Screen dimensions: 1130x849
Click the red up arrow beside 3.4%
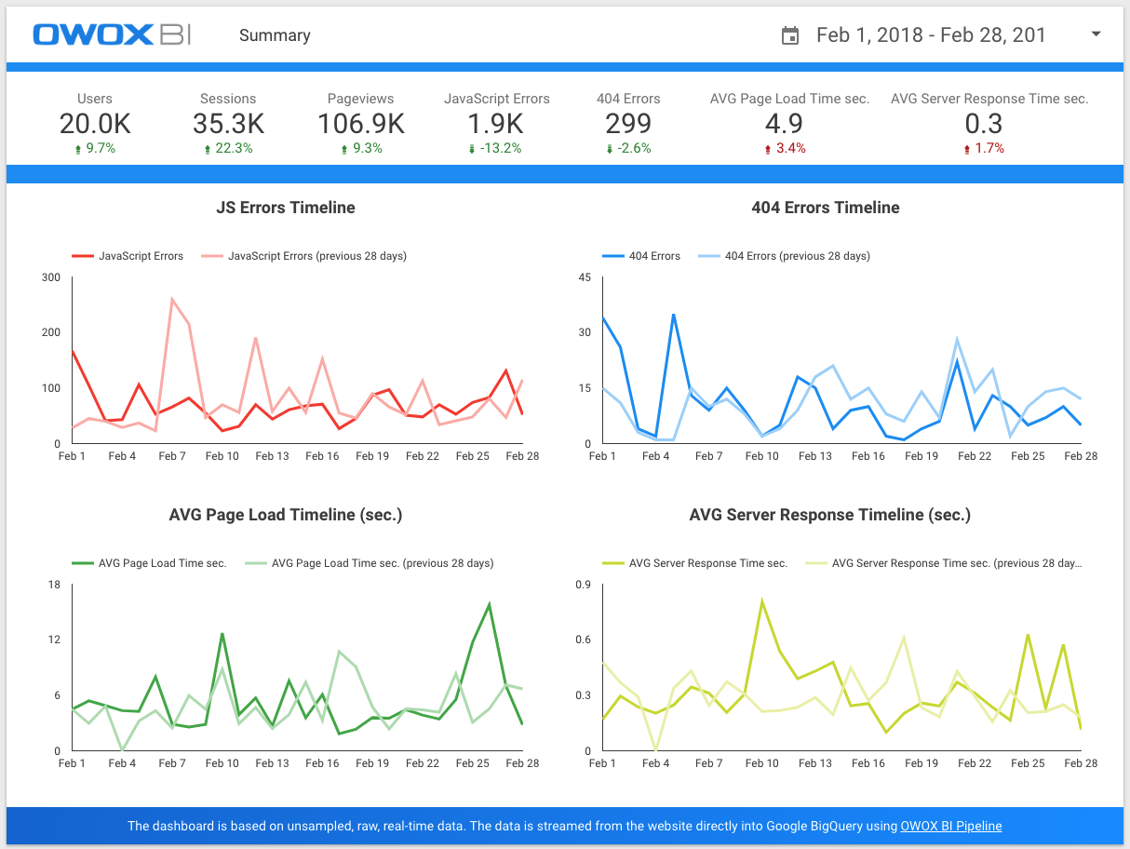click(x=768, y=149)
